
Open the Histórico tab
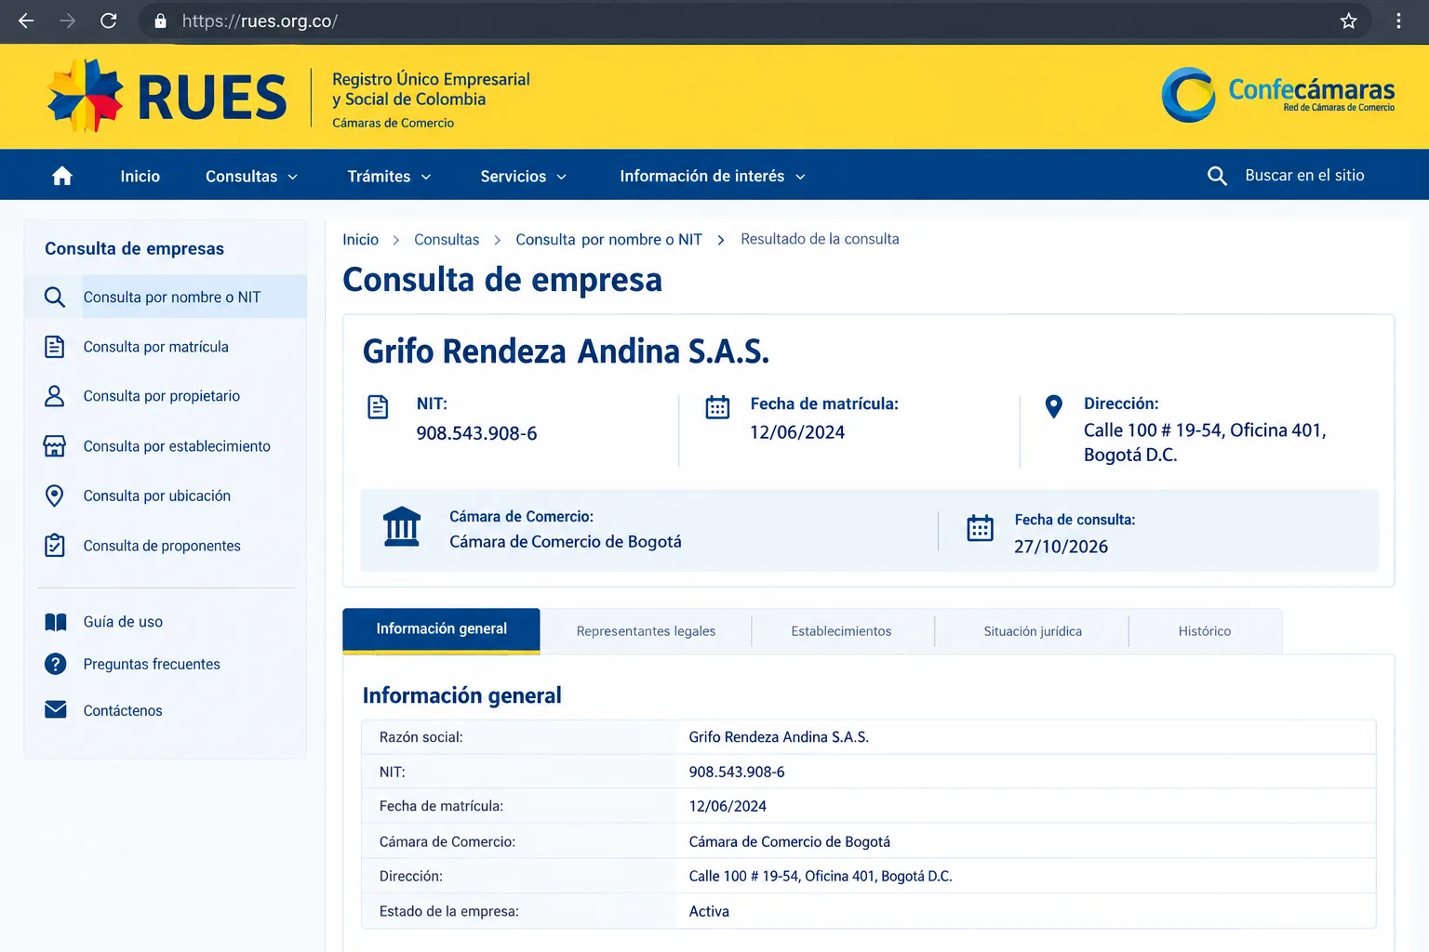click(1205, 631)
